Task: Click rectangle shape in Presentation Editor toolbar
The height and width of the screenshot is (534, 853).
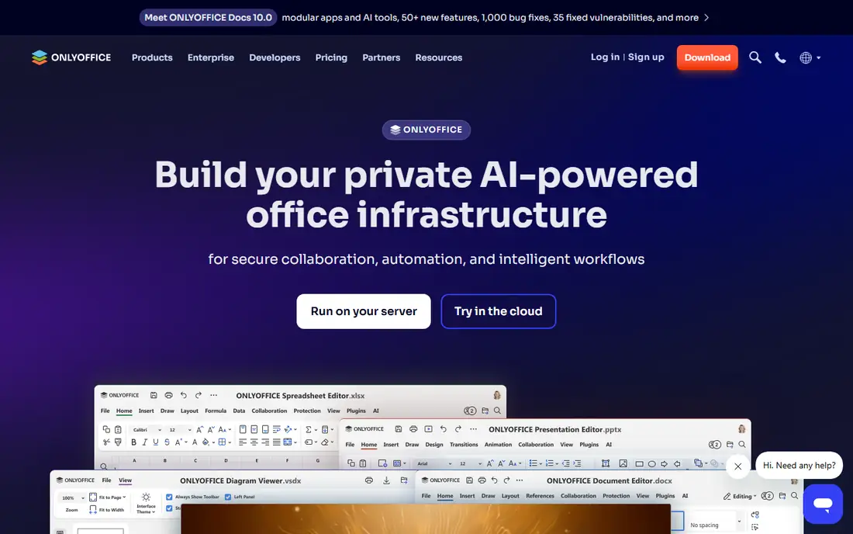Action: (x=639, y=464)
